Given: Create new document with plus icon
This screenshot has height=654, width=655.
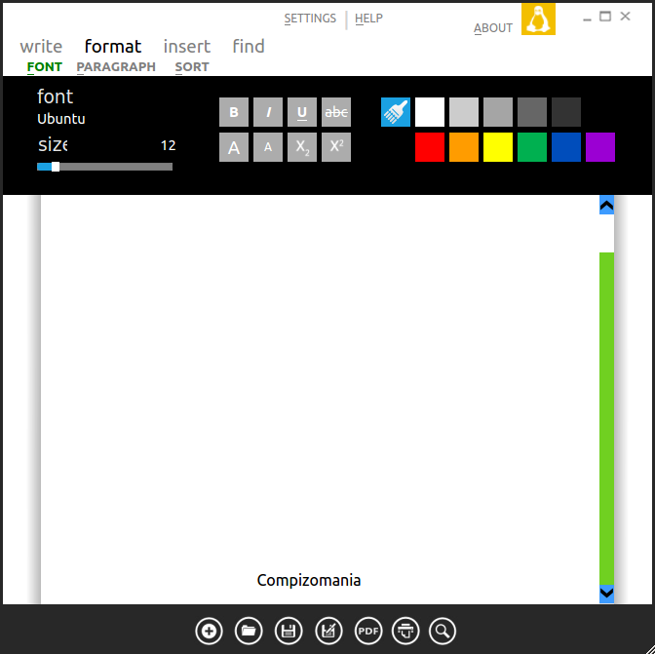Looking at the screenshot, I should (209, 631).
